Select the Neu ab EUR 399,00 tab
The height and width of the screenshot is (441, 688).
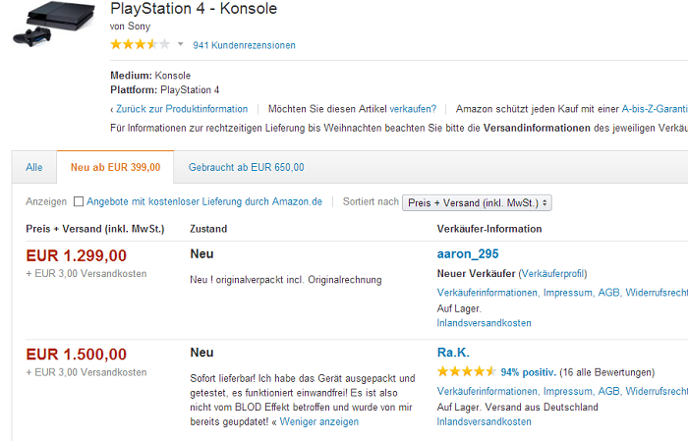[x=115, y=167]
